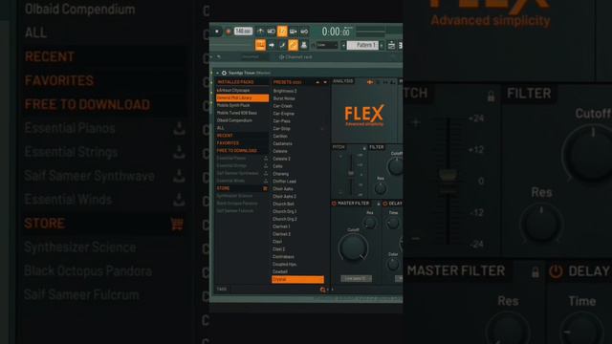Screen dimensions: 612x344
Task: Click the icon right of the pattern selector
Action: [391, 45]
